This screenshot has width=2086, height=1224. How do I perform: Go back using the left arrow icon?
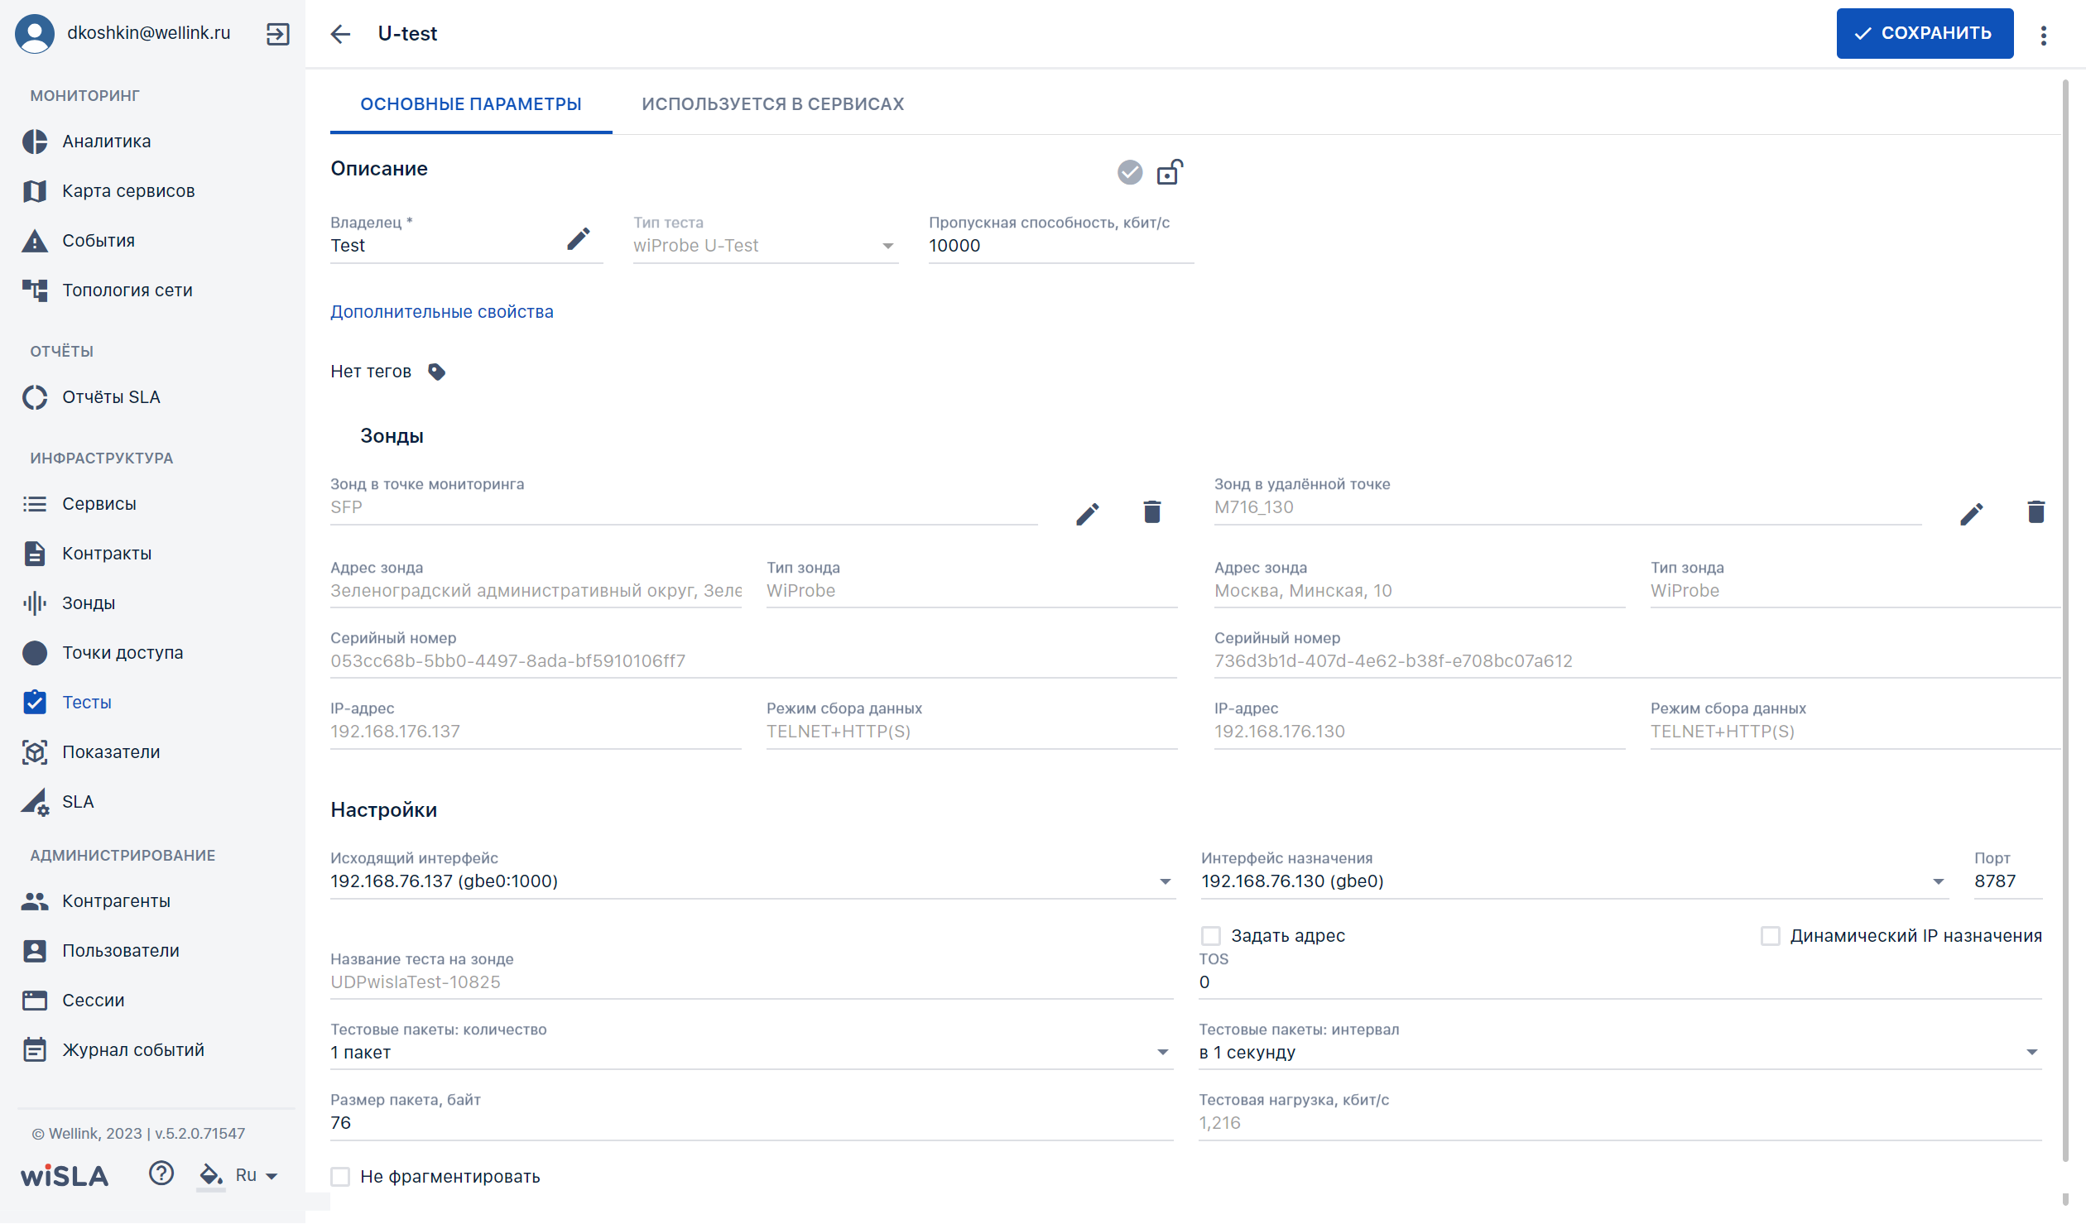pos(340,34)
